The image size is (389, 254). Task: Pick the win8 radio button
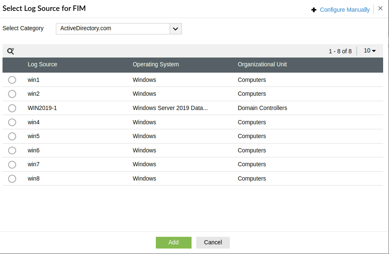point(12,178)
